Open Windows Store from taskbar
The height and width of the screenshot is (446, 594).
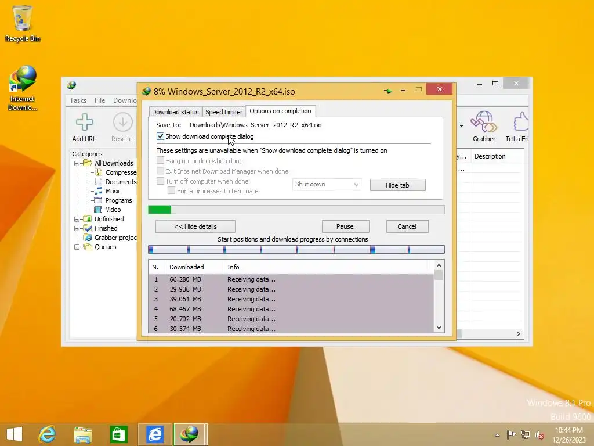pos(118,434)
